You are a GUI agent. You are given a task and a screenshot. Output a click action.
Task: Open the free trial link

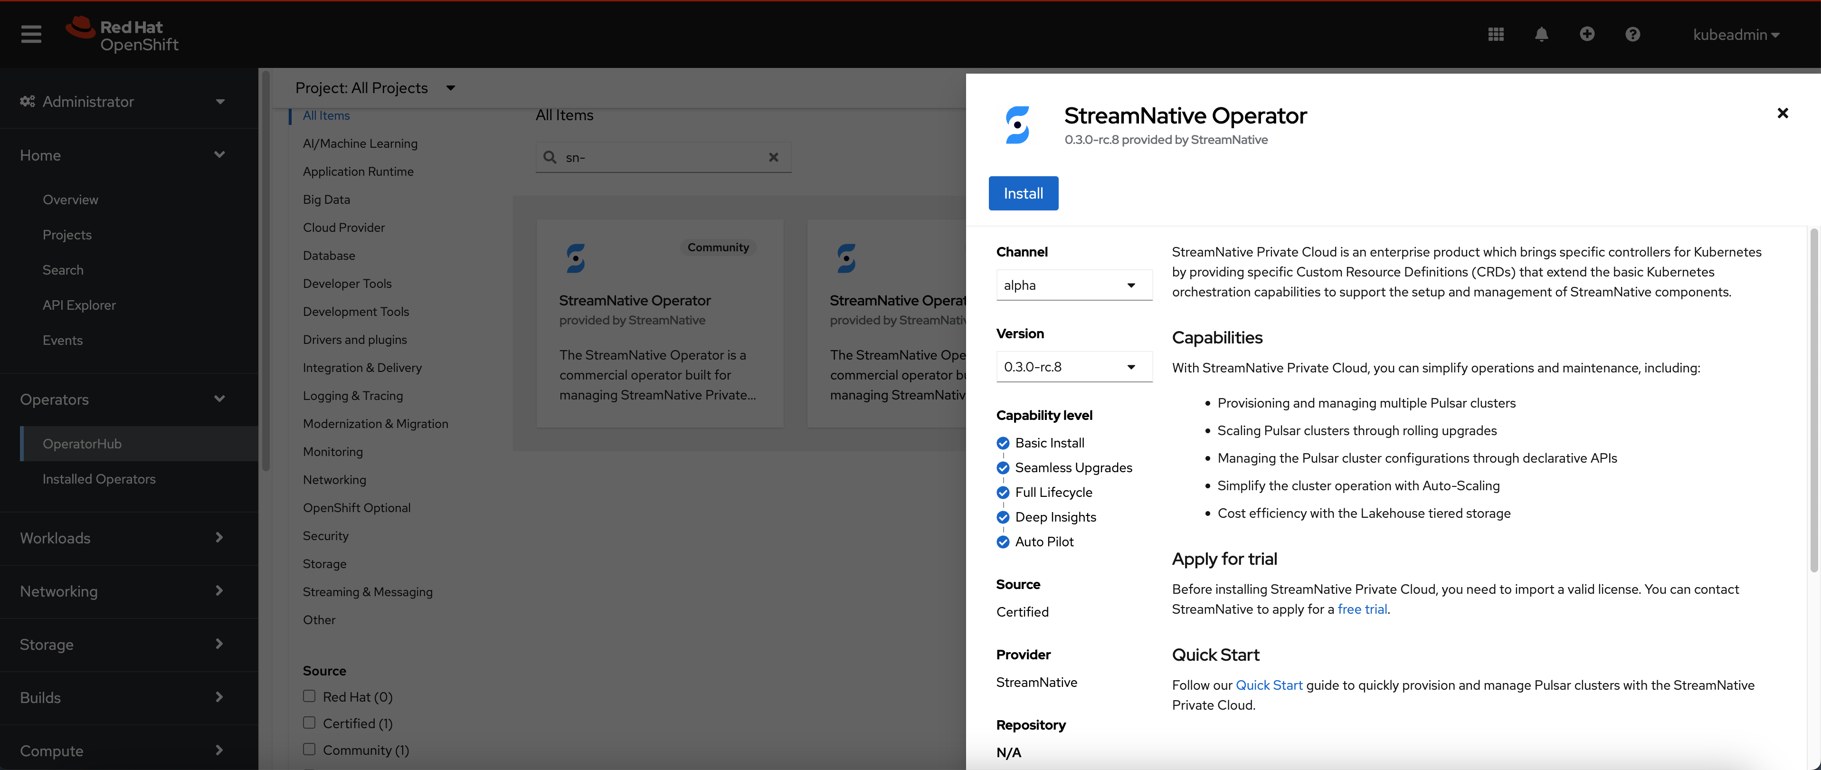(1362, 609)
